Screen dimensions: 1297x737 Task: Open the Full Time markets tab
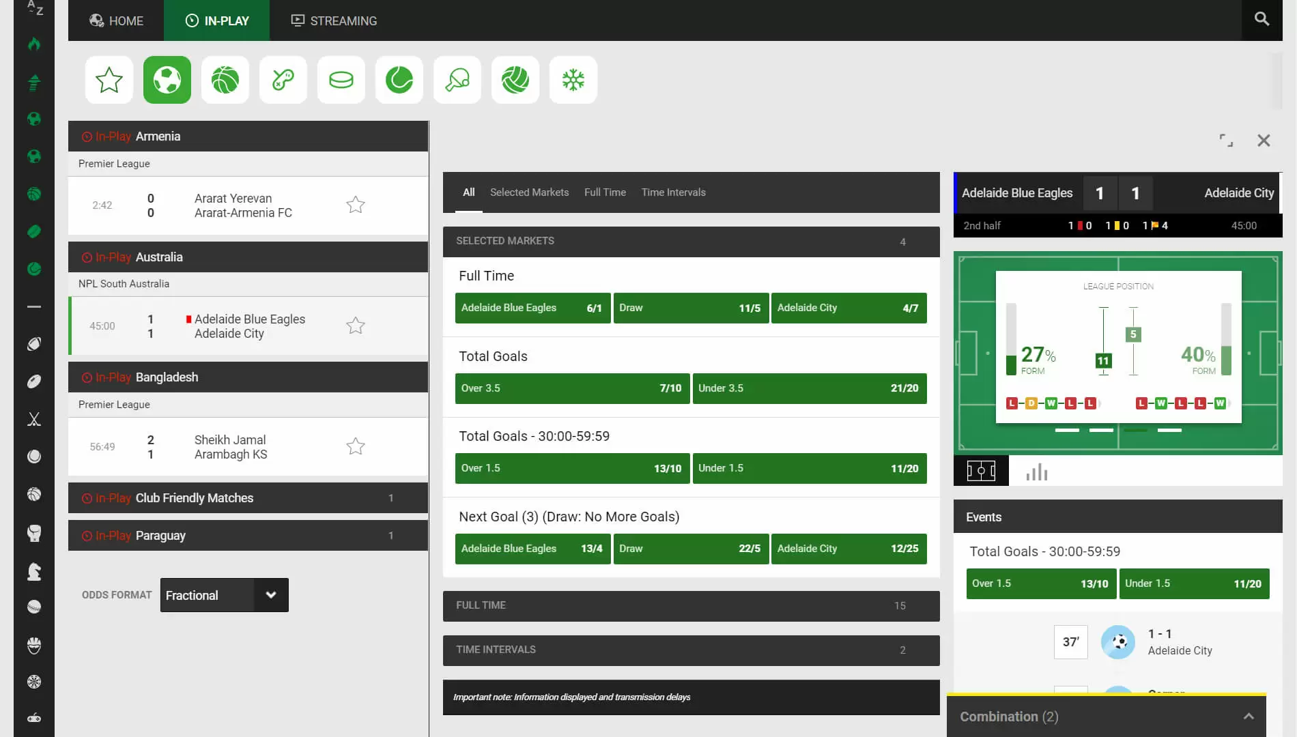[x=605, y=192]
